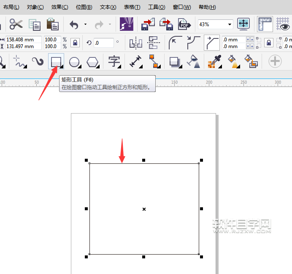292x274 pixels.
Task: Select the chamfered corner option
Action: [x=212, y=43]
